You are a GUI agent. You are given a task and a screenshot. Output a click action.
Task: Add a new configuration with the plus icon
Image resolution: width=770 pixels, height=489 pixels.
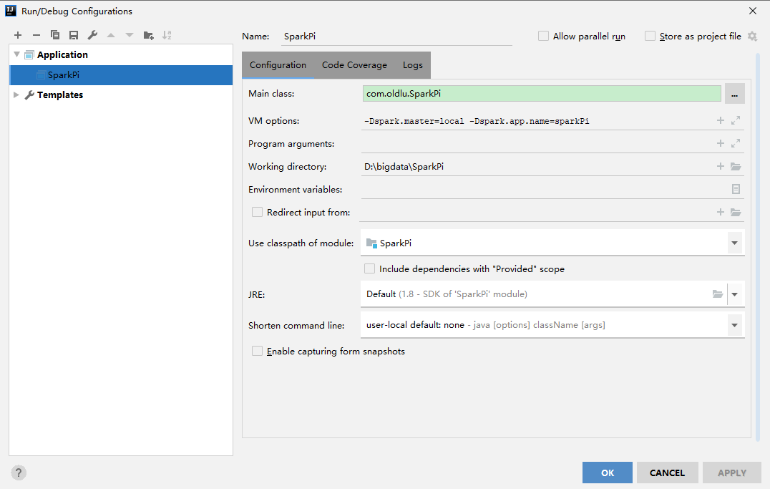pyautogui.click(x=18, y=35)
